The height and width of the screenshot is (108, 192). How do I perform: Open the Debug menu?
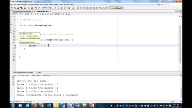point(46,4)
